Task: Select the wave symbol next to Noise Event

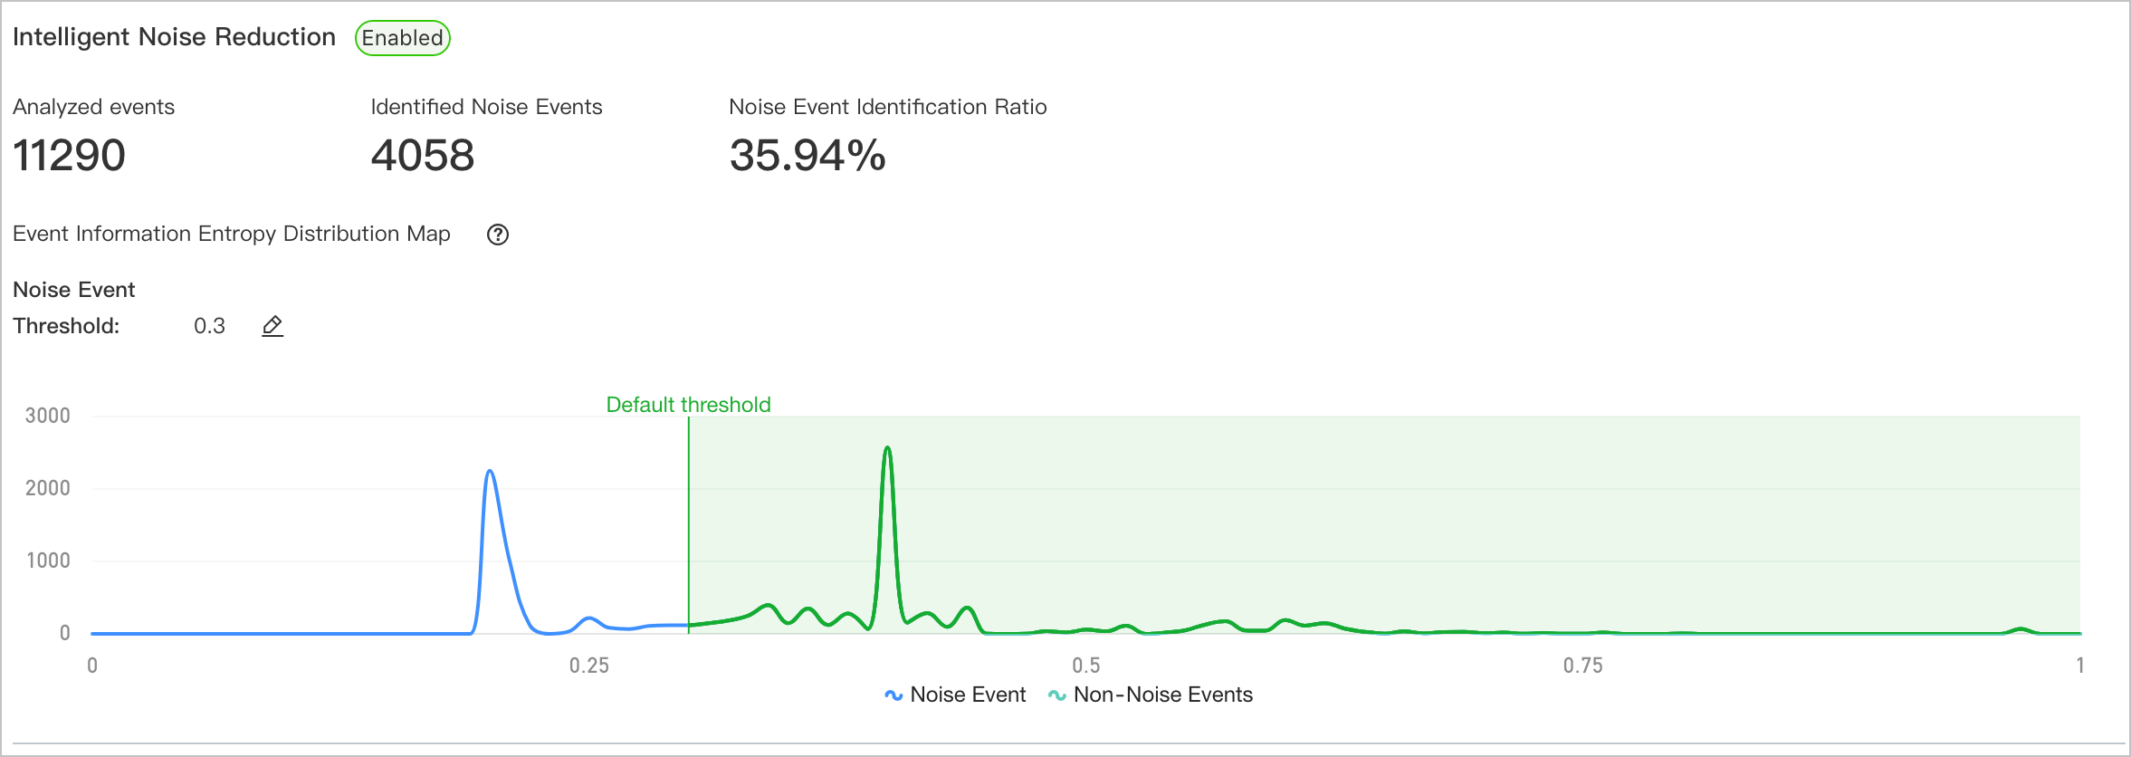Action: click(892, 694)
